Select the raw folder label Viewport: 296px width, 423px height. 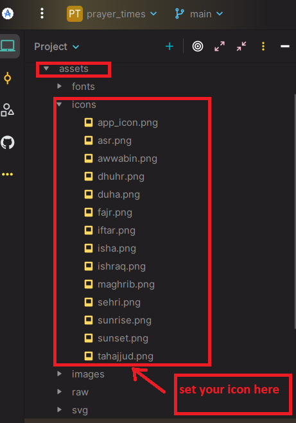(x=80, y=392)
